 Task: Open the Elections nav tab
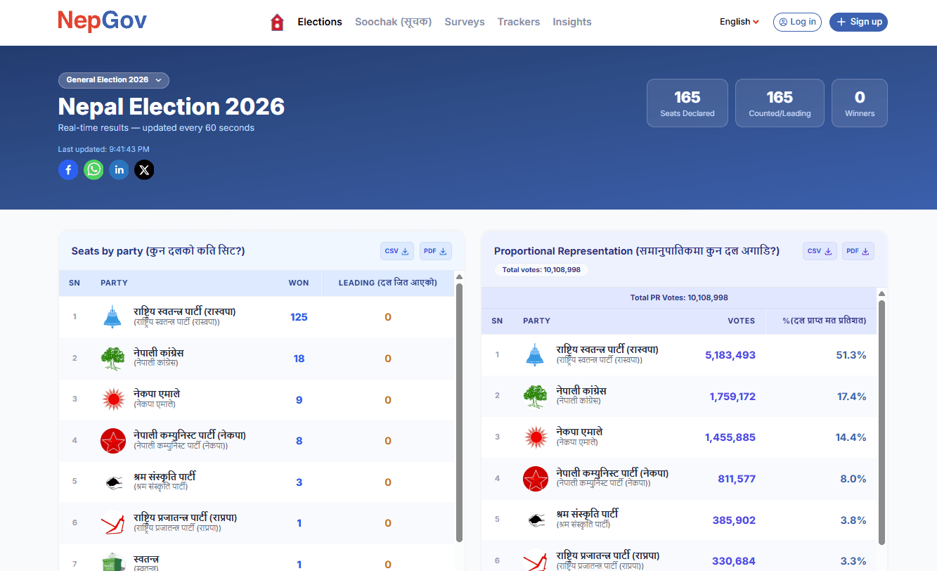[320, 22]
